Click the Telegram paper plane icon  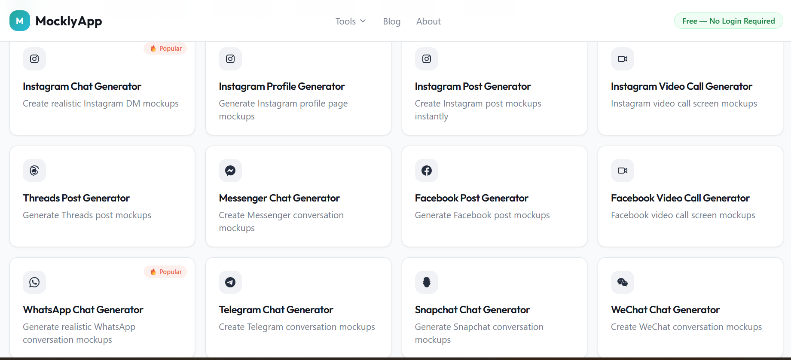230,282
